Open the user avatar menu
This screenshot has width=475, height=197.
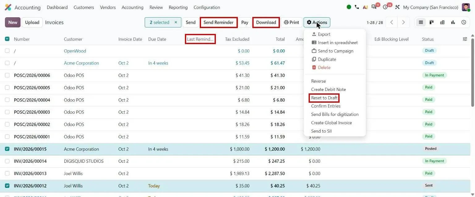466,7
